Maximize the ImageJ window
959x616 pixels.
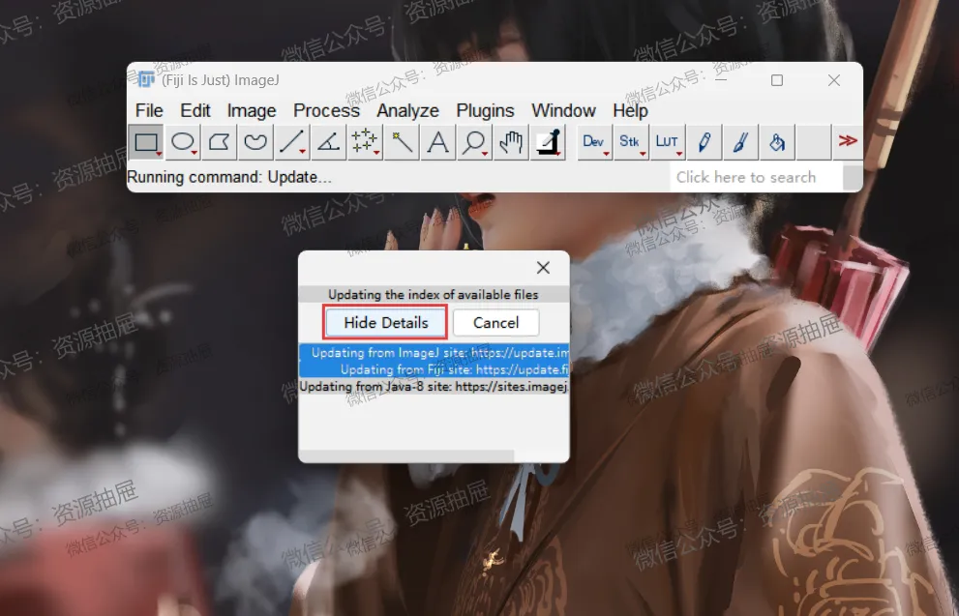coord(777,80)
